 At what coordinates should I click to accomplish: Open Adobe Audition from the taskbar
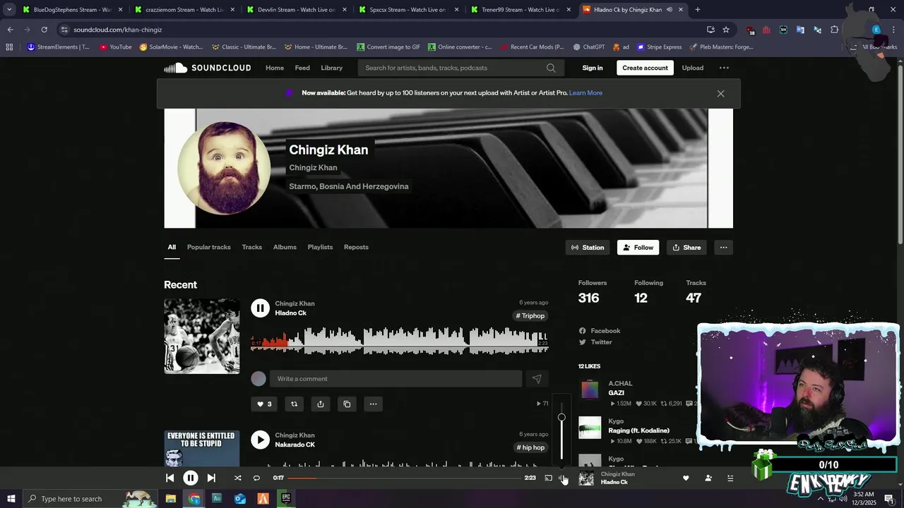tap(217, 499)
